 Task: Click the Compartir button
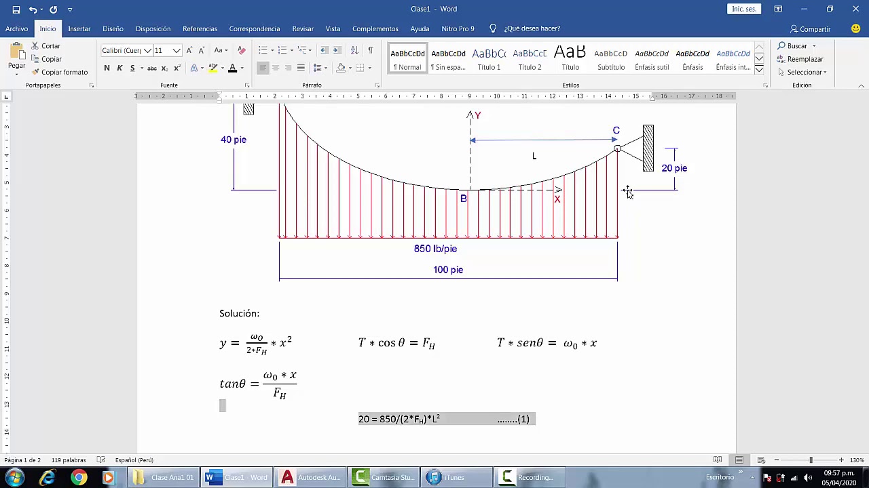[810, 28]
